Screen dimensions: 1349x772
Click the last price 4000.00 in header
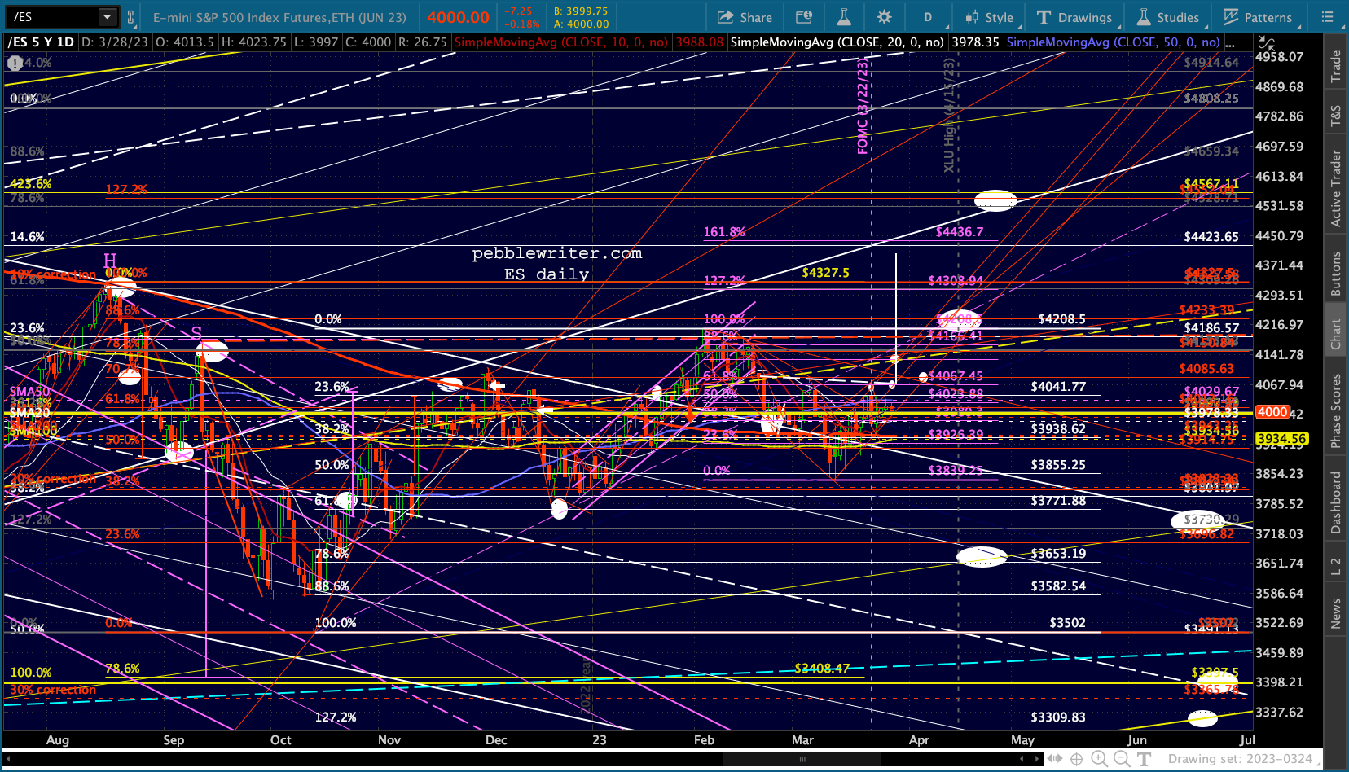coord(458,17)
